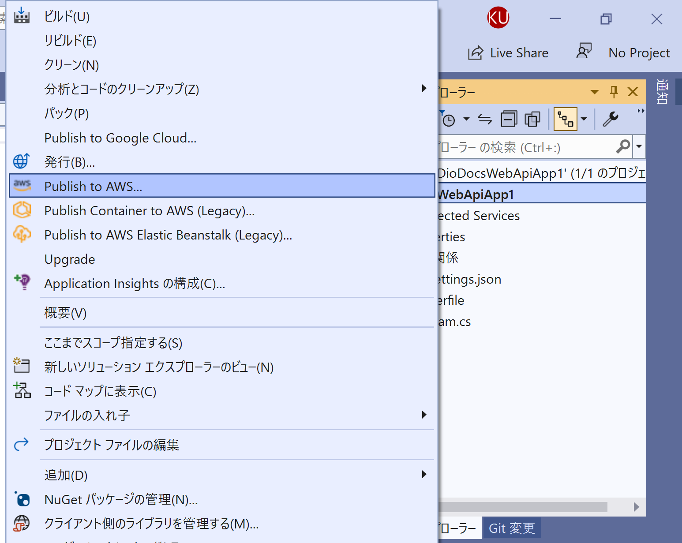Image resolution: width=682 pixels, height=543 pixels.
Task: Click the scrollbar right arrow in Solution Explorer
Action: coord(636,507)
